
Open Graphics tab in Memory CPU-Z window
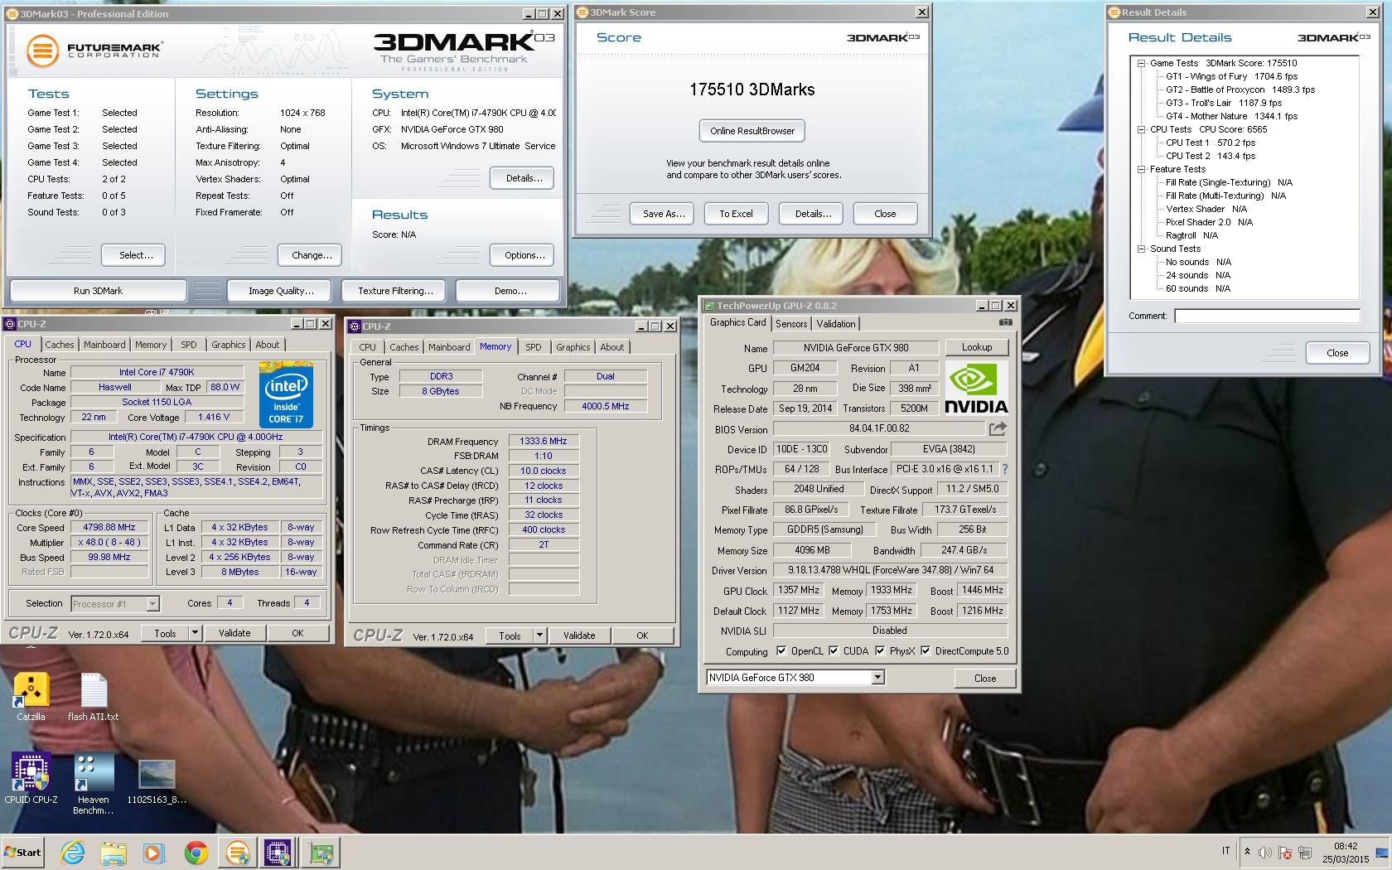pos(573,347)
